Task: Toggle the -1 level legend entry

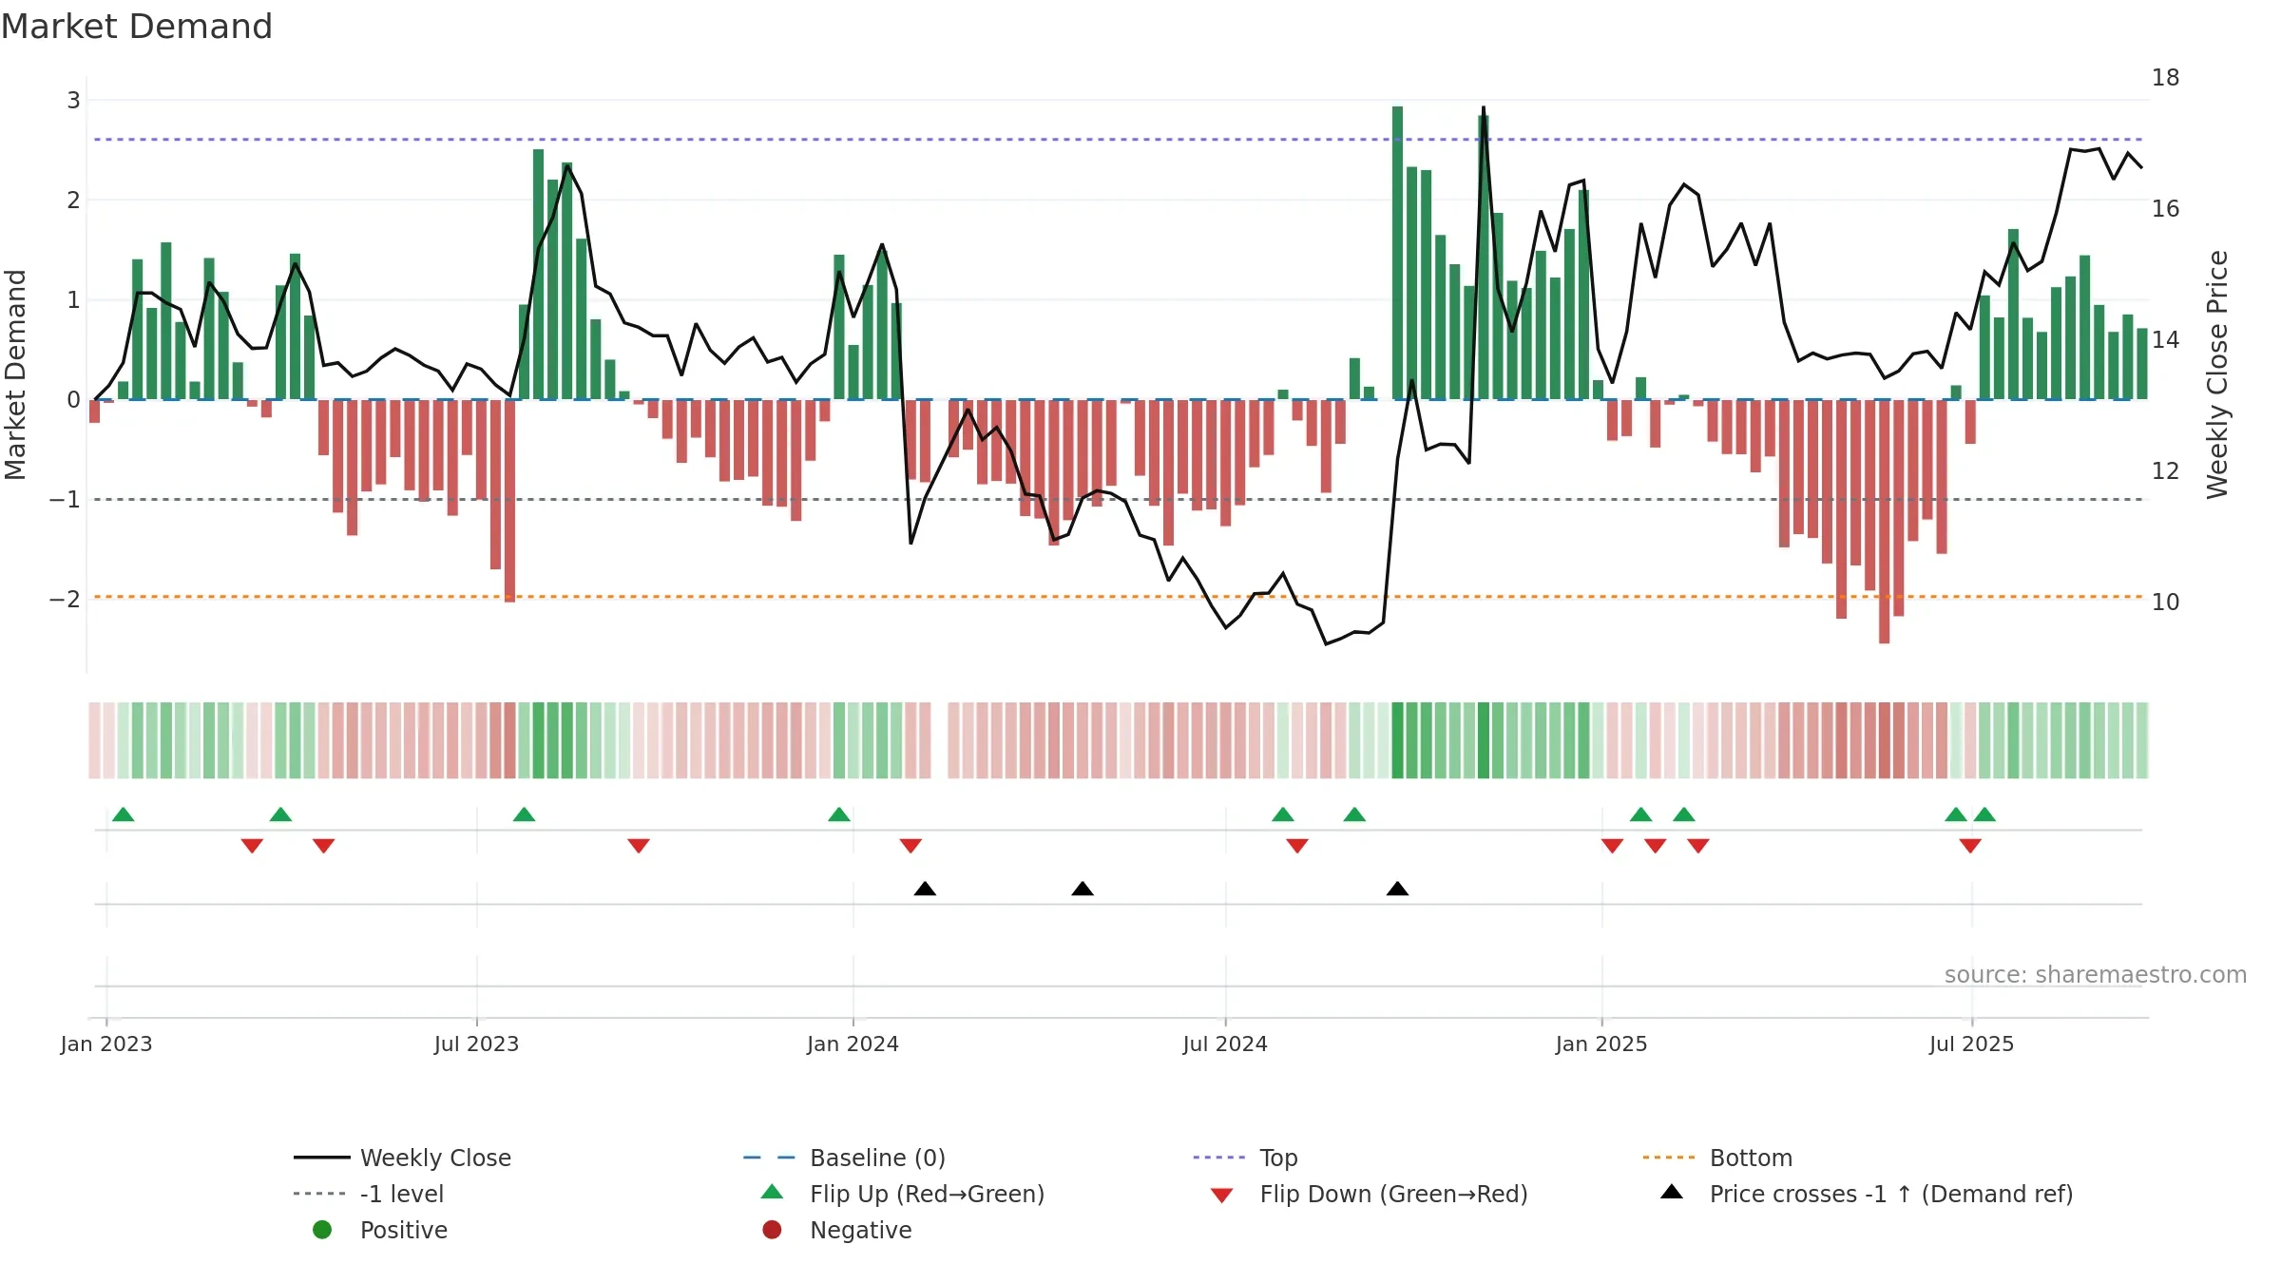Action: pos(369,1194)
